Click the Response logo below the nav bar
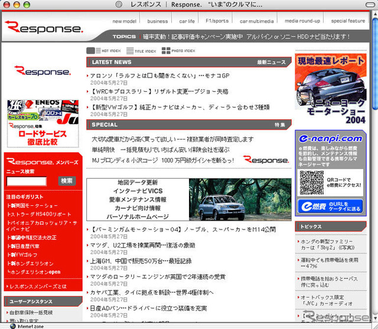Image resolution: width=378 pixels, height=329 pixels. click(43, 70)
